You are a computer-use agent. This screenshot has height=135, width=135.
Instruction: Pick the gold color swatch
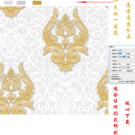37,3
